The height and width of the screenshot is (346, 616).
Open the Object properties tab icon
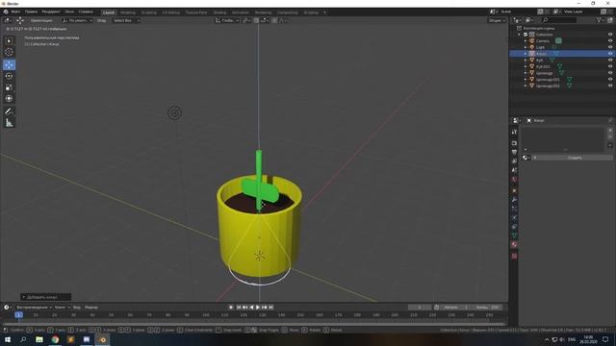pyautogui.click(x=514, y=190)
